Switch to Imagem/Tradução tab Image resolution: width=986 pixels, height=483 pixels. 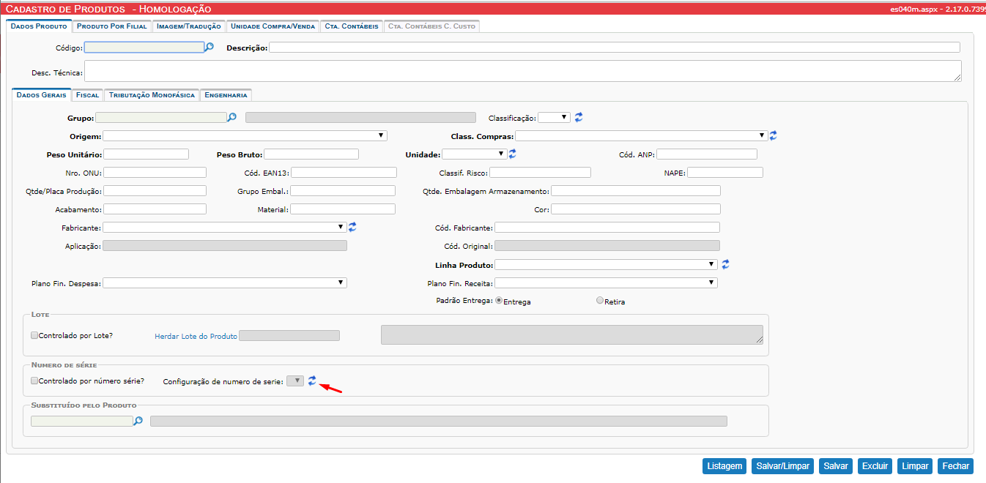click(x=189, y=26)
